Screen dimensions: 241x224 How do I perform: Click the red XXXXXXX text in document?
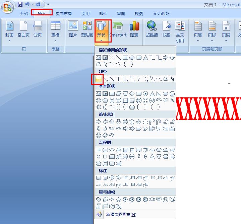208,108
